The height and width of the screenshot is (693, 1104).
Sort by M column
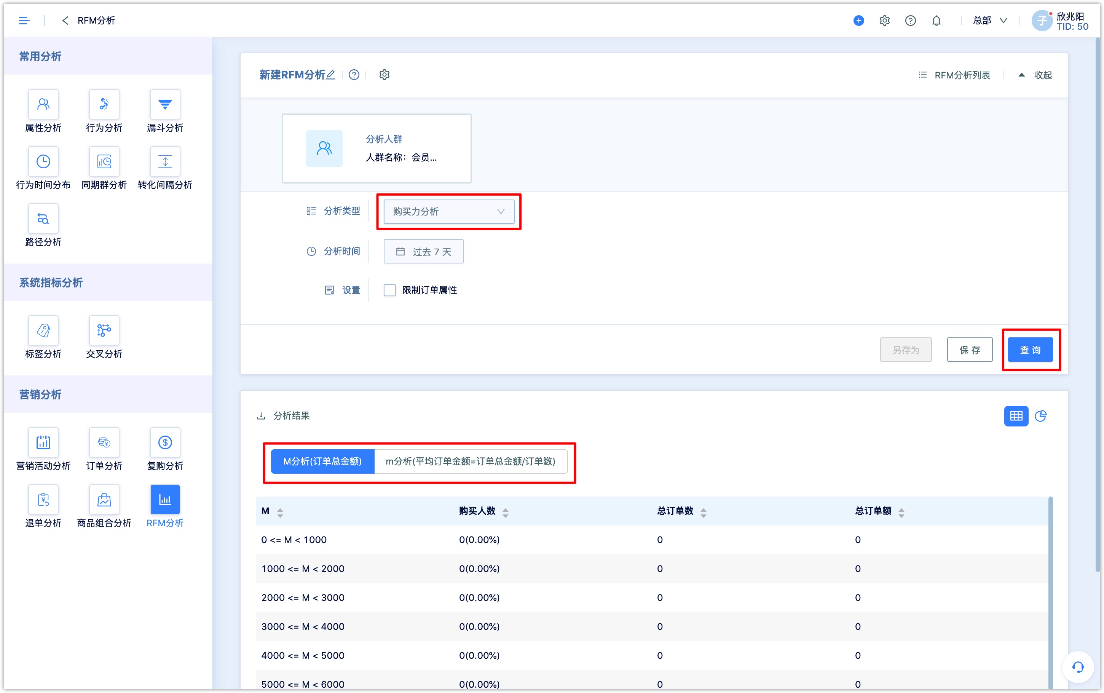(280, 513)
